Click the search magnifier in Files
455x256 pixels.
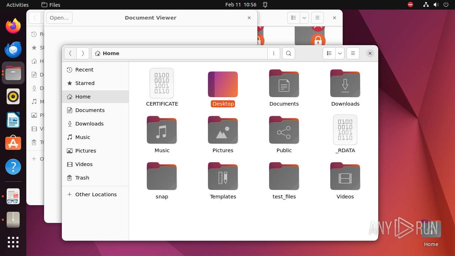click(x=289, y=53)
